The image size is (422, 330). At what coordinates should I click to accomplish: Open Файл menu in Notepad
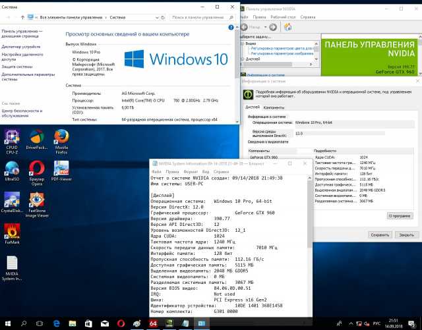(x=156, y=172)
